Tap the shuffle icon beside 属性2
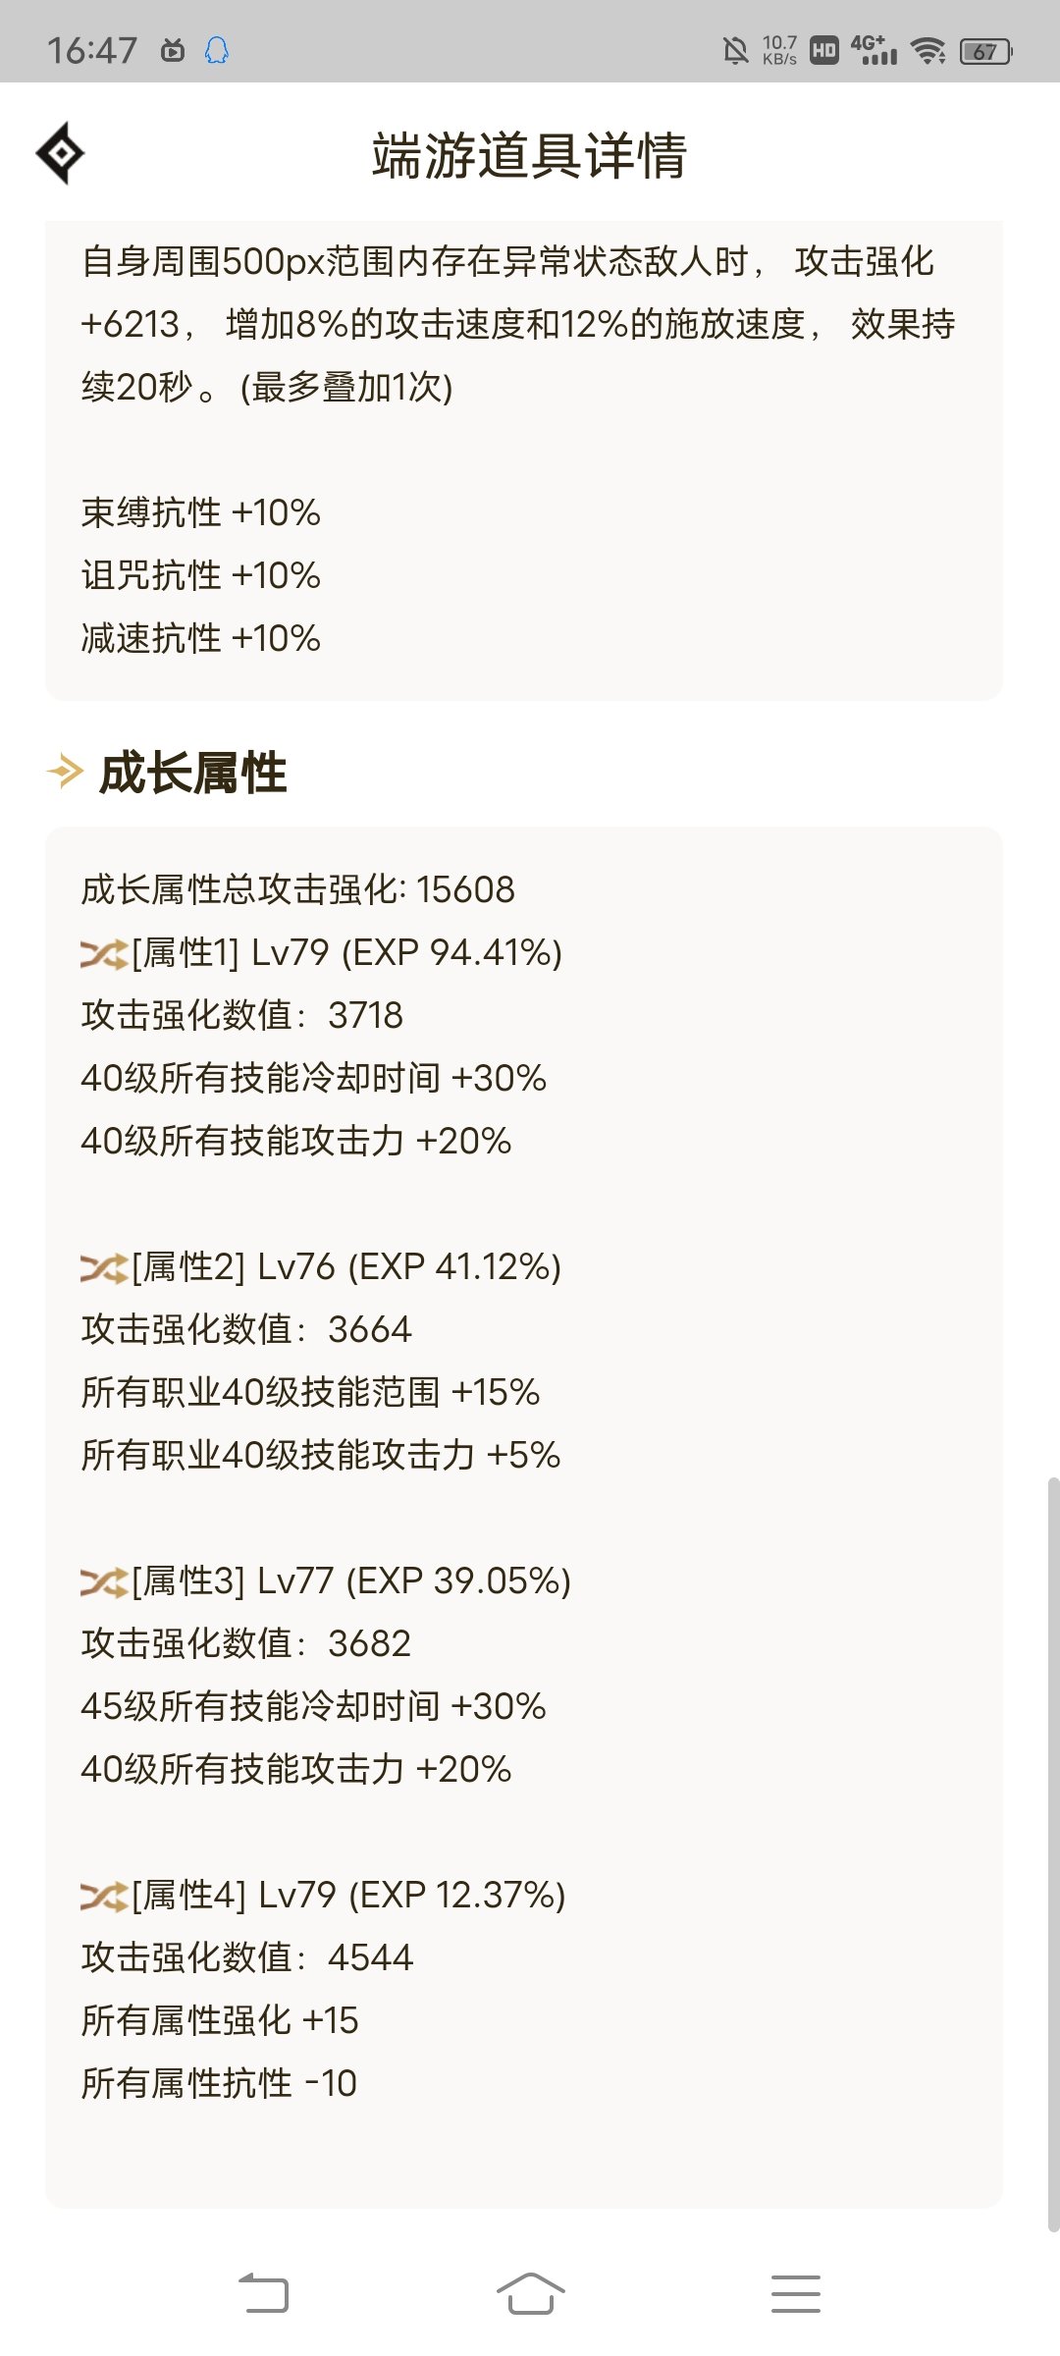1060x2356 pixels. (104, 1267)
